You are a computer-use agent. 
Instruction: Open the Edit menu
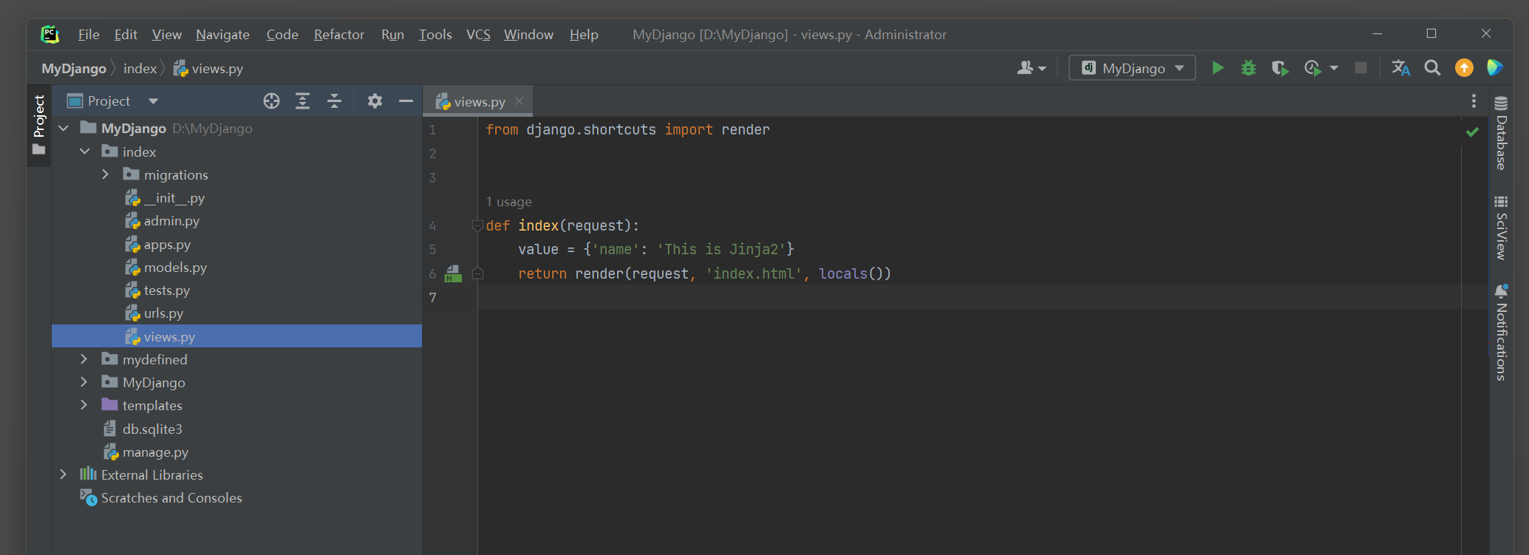point(126,34)
